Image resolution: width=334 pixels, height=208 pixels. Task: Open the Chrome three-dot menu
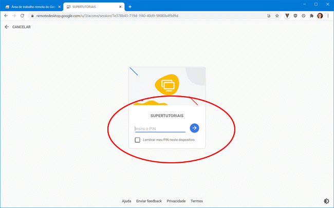pos(328,16)
